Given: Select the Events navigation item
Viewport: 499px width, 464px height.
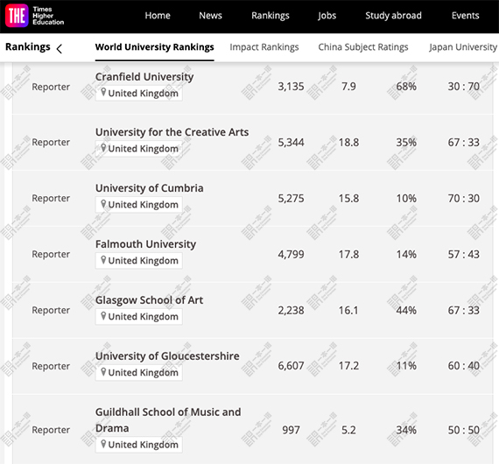Looking at the screenshot, I should 465,15.
